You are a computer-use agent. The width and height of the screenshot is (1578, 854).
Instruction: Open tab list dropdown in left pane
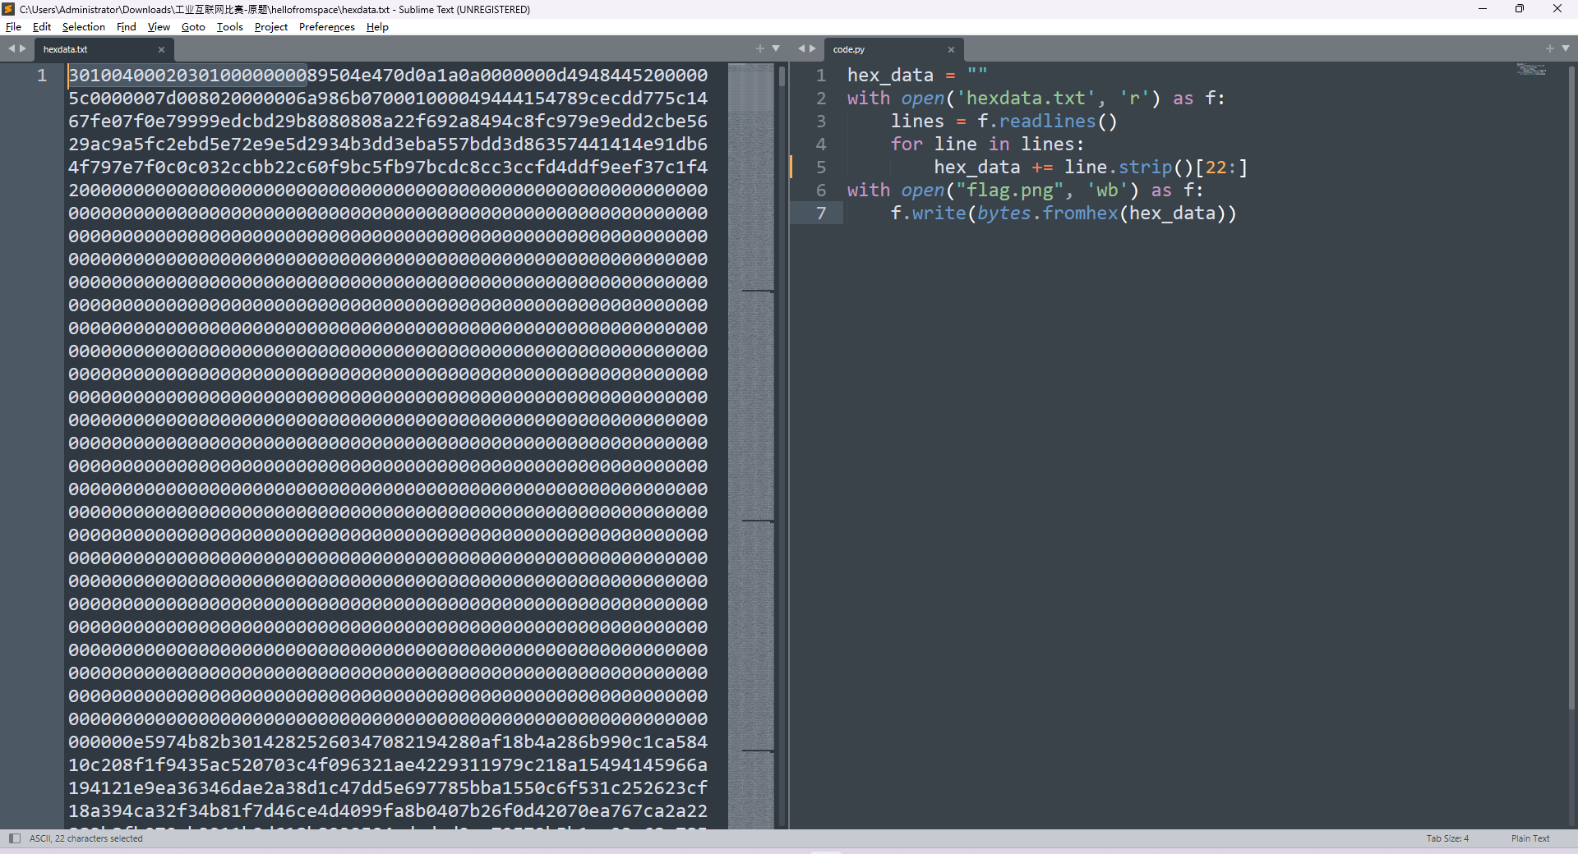tap(776, 49)
